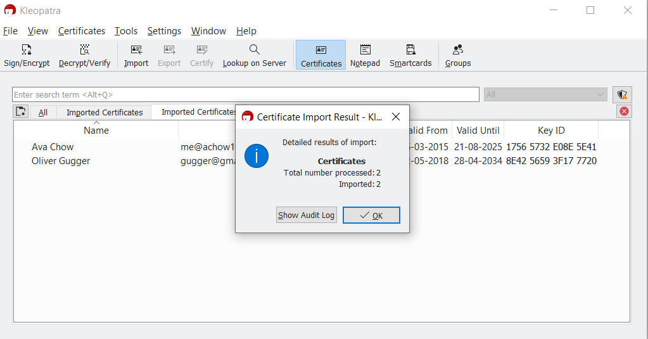Switch to the Certificates view

click(x=321, y=55)
